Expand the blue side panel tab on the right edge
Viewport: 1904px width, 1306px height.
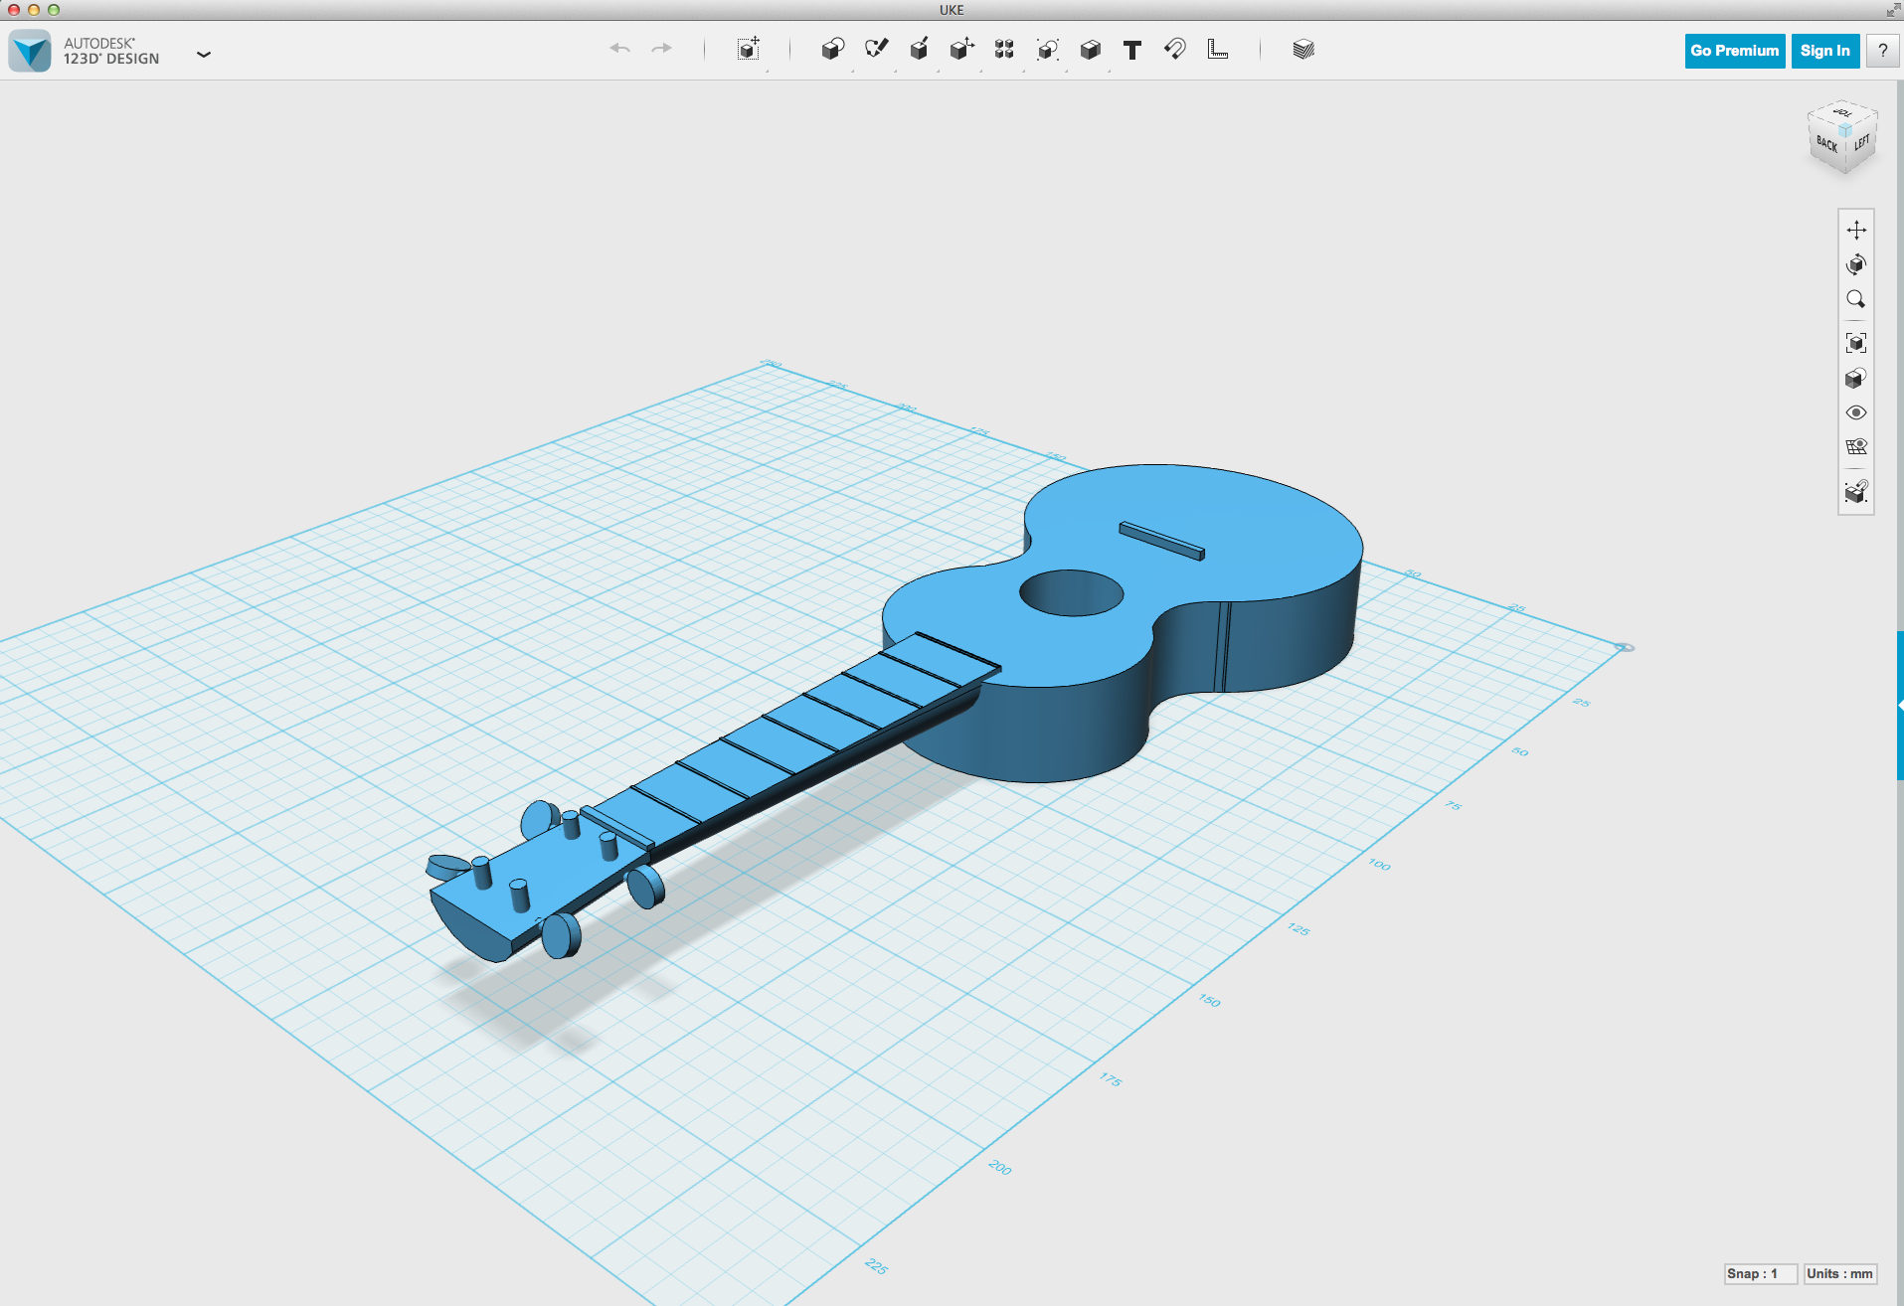1899,705
